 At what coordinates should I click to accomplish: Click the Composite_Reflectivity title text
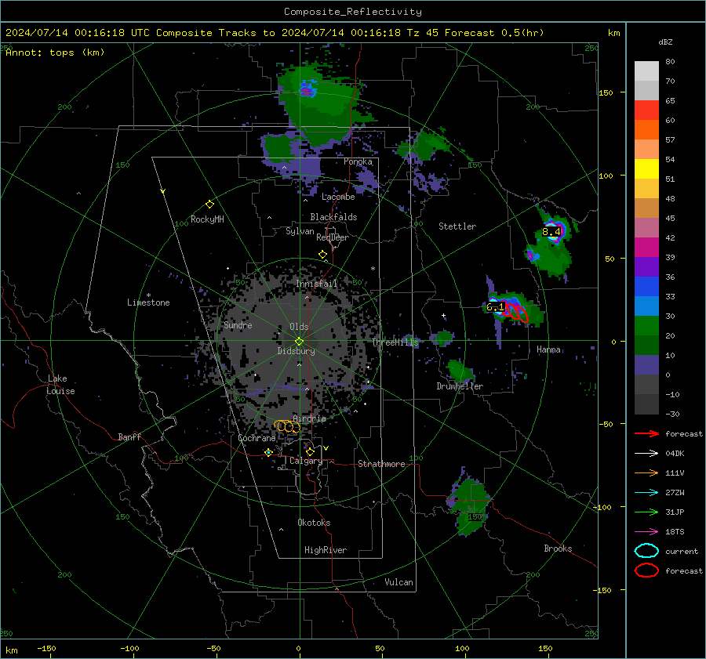[353, 12]
